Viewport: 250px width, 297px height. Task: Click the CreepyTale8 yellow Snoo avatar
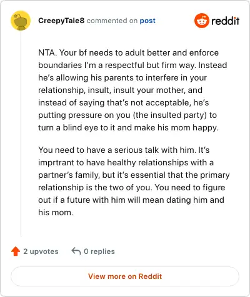[21, 21]
